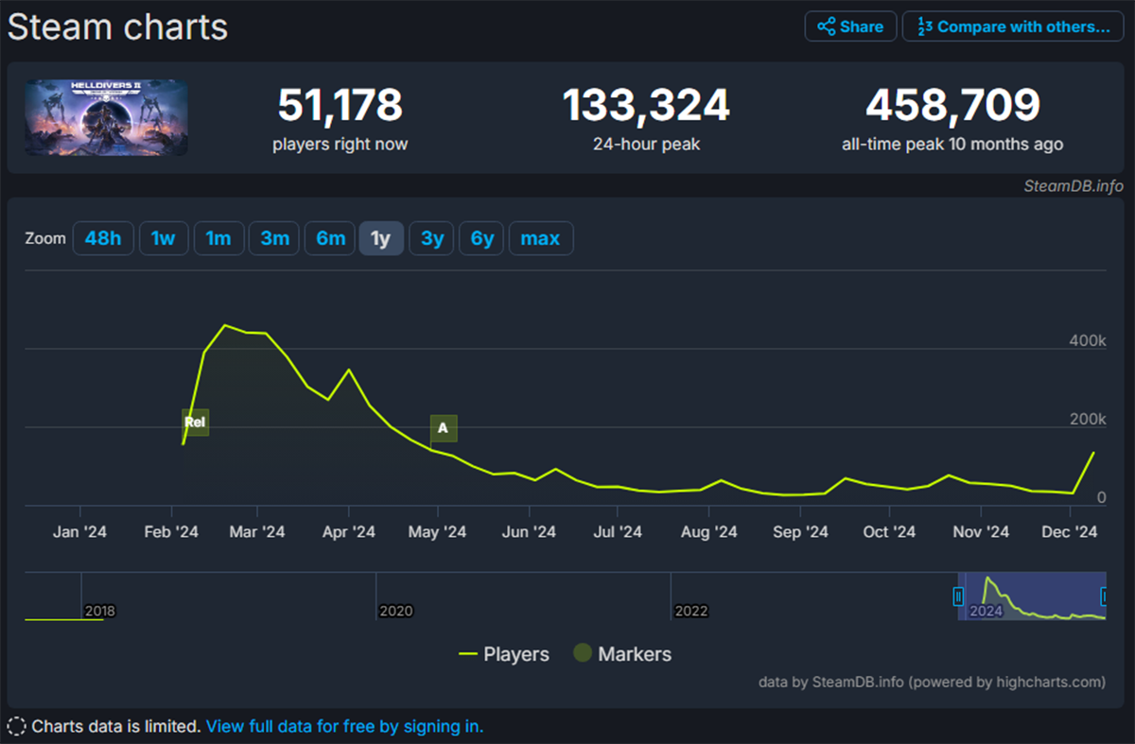Click the A marker on chart
This screenshot has height=744, width=1135.
click(443, 428)
